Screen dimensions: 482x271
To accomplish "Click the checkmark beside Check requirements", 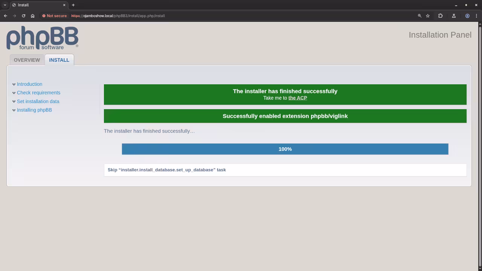I will pos(14,93).
